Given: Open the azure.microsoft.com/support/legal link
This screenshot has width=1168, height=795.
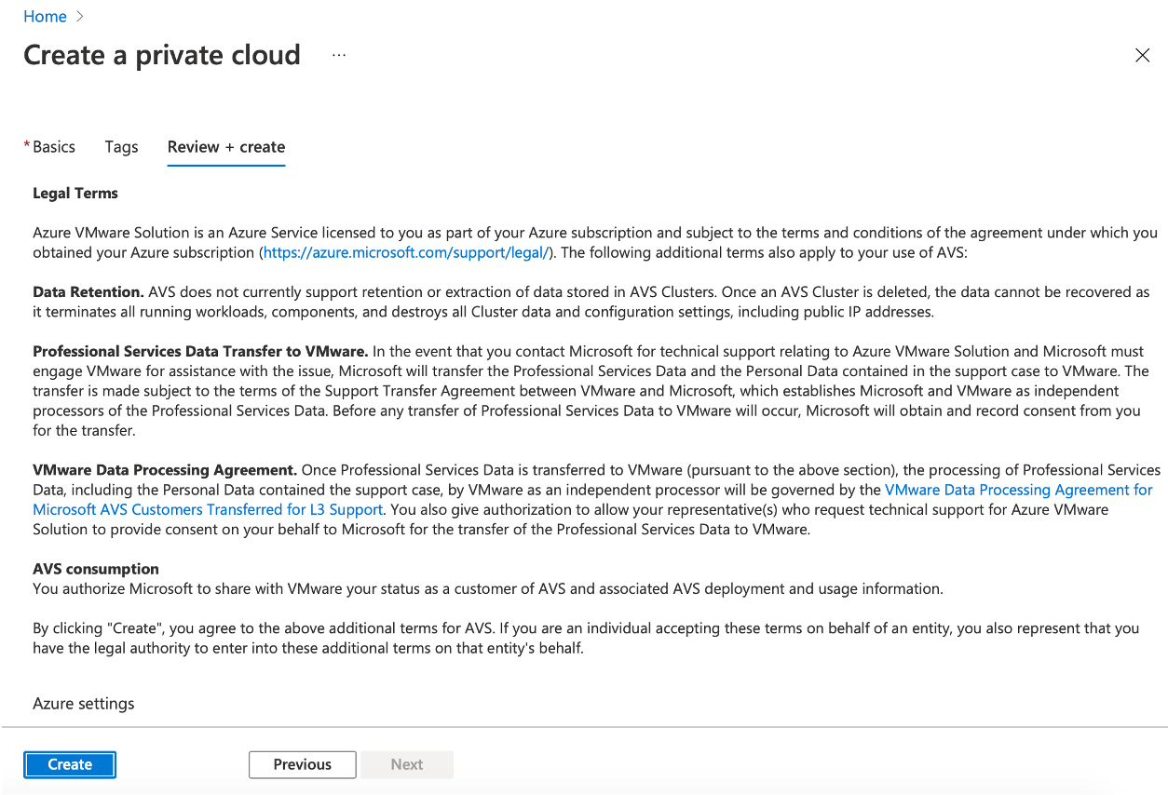Looking at the screenshot, I should 406,252.
